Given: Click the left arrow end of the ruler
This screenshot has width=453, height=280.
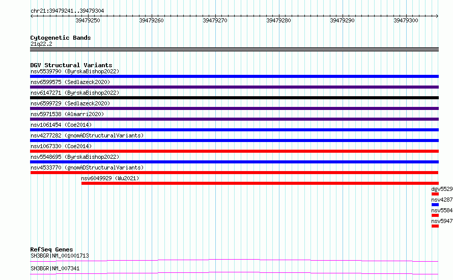Looking at the screenshot, I should (32, 16).
